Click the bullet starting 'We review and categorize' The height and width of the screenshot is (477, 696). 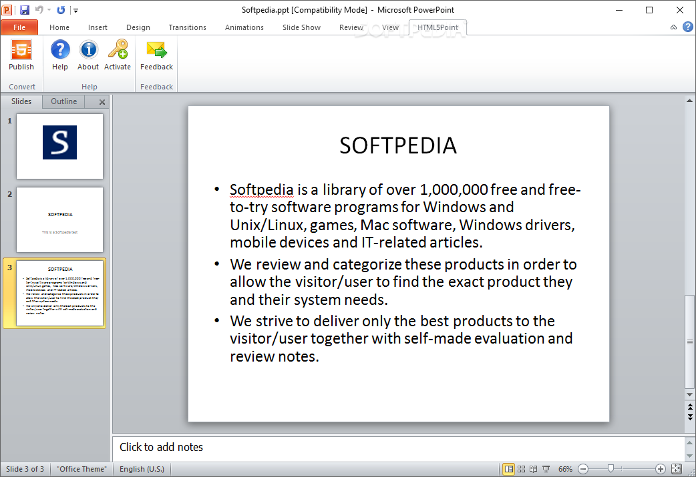(x=403, y=282)
